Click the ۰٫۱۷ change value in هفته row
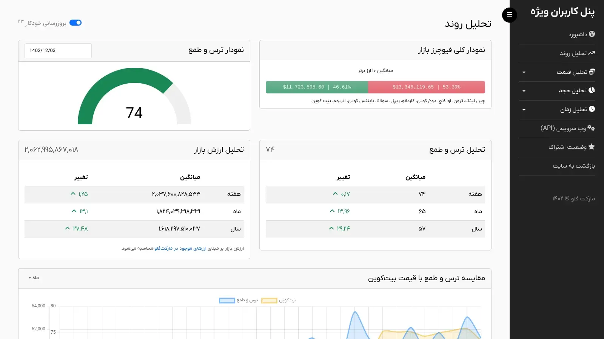604x339 pixels. pos(345,194)
